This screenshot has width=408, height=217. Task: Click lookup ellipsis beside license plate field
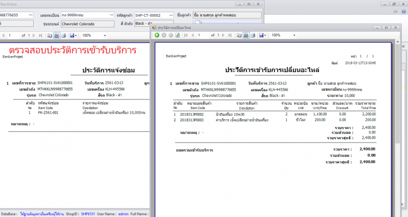tap(112, 15)
